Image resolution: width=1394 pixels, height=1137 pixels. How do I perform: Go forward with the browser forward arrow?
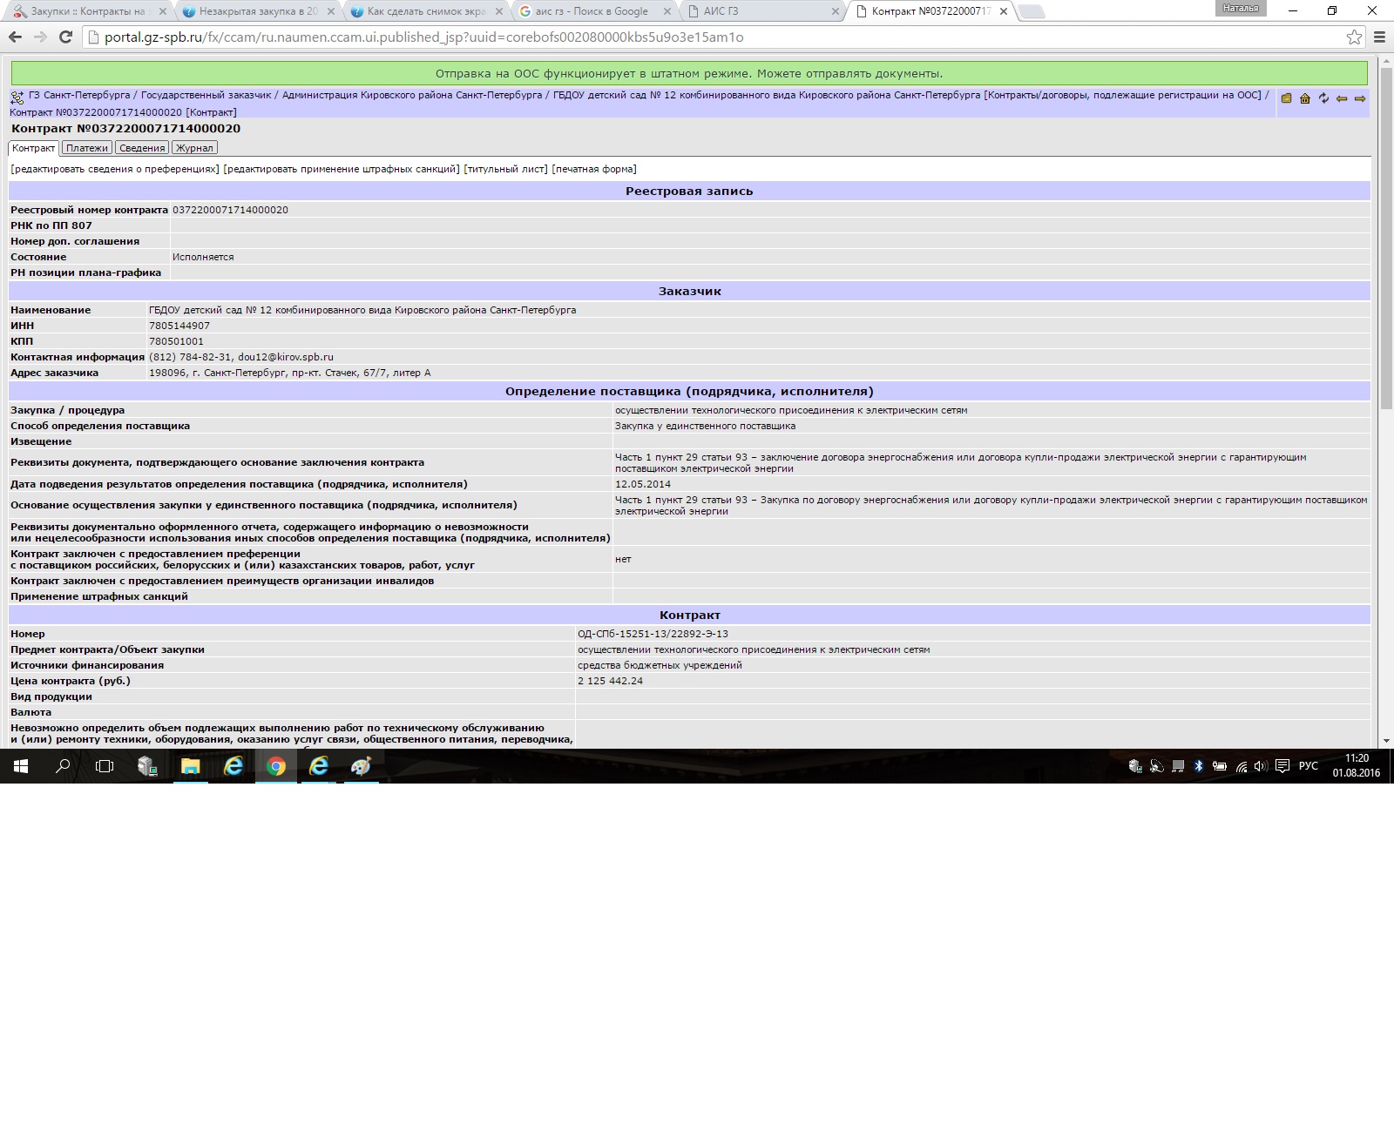point(40,37)
